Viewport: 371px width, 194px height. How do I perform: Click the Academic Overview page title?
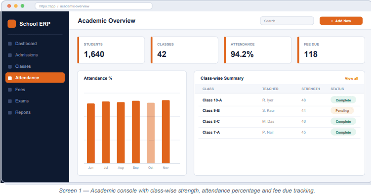(107, 21)
